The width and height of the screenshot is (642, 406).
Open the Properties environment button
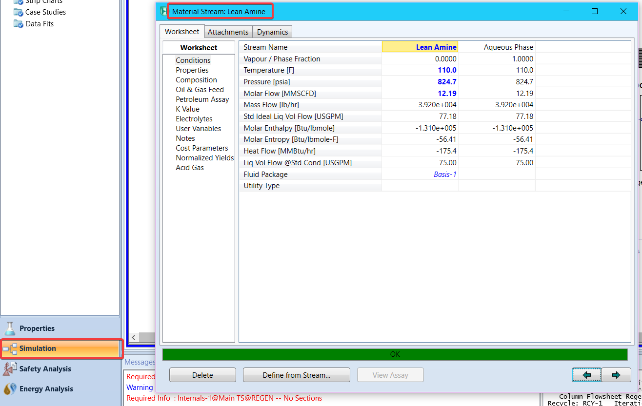tap(37, 329)
